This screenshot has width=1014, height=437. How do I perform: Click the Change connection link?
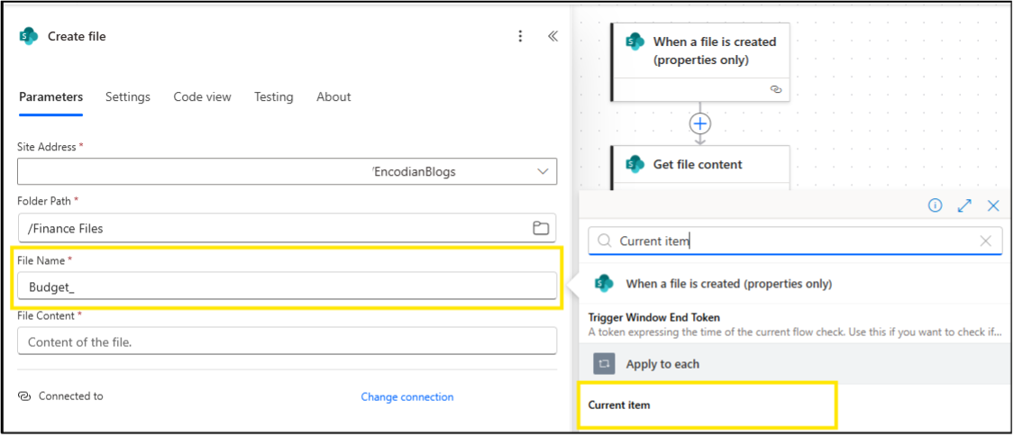(407, 396)
